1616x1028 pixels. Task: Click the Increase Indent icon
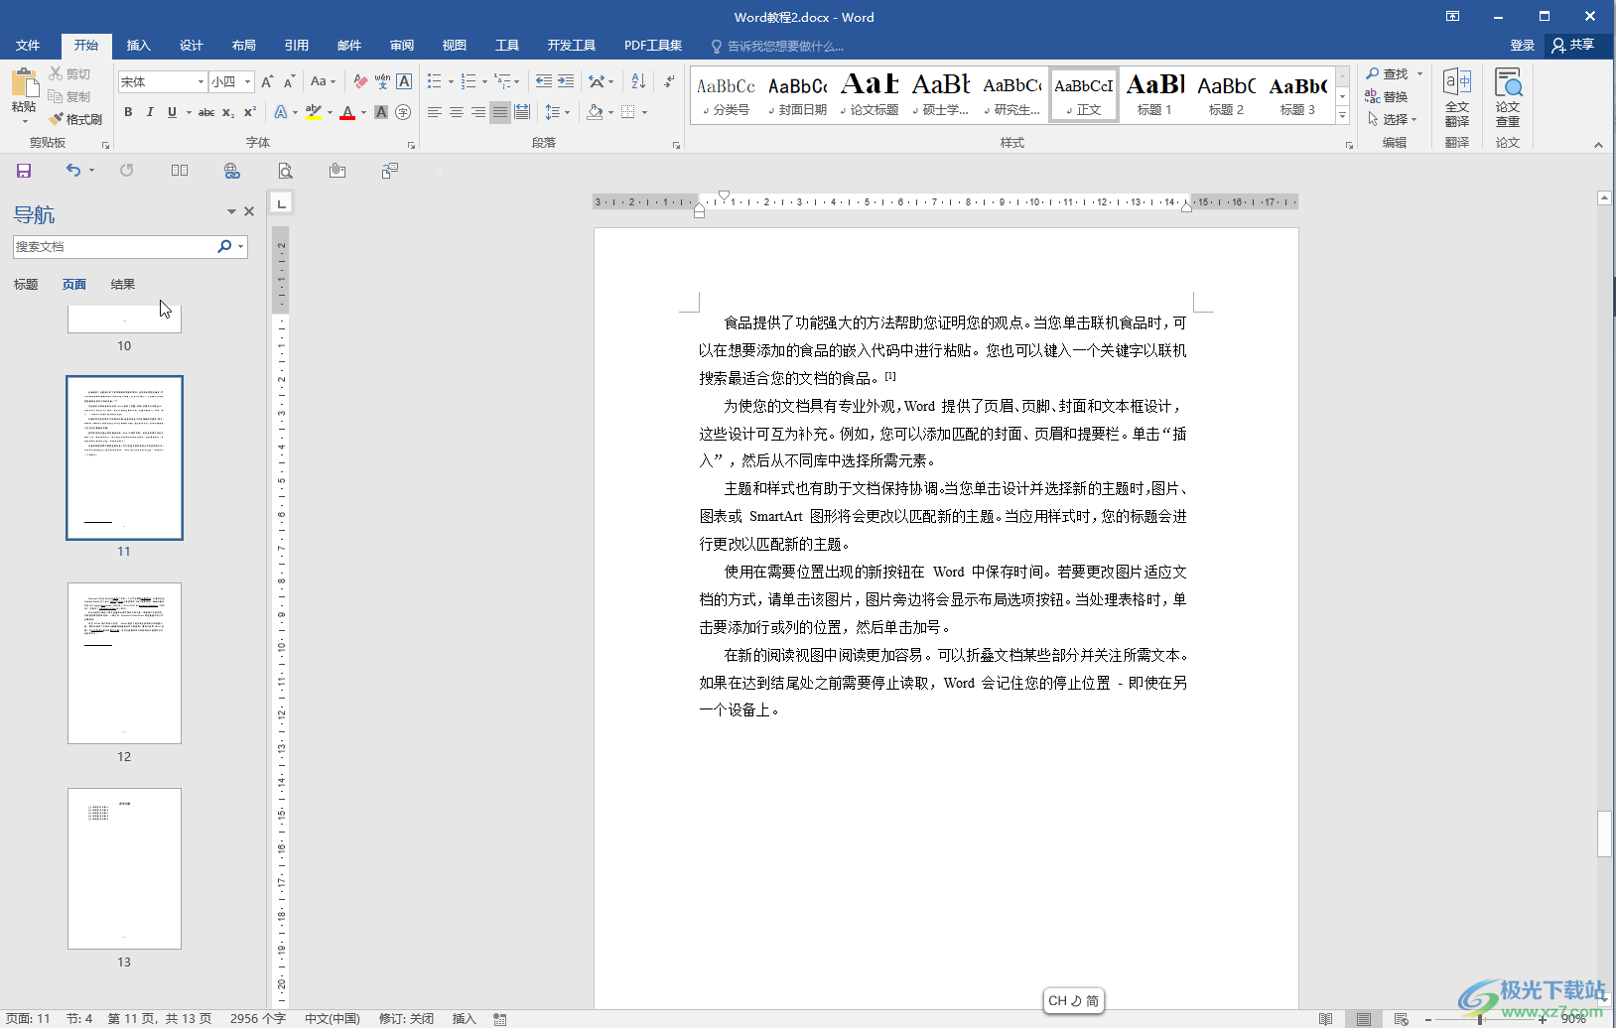coord(566,81)
